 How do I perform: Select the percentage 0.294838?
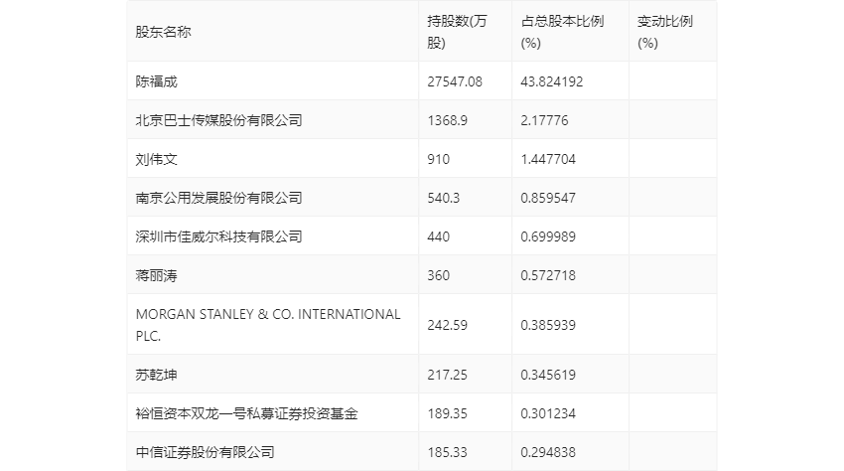(x=548, y=452)
